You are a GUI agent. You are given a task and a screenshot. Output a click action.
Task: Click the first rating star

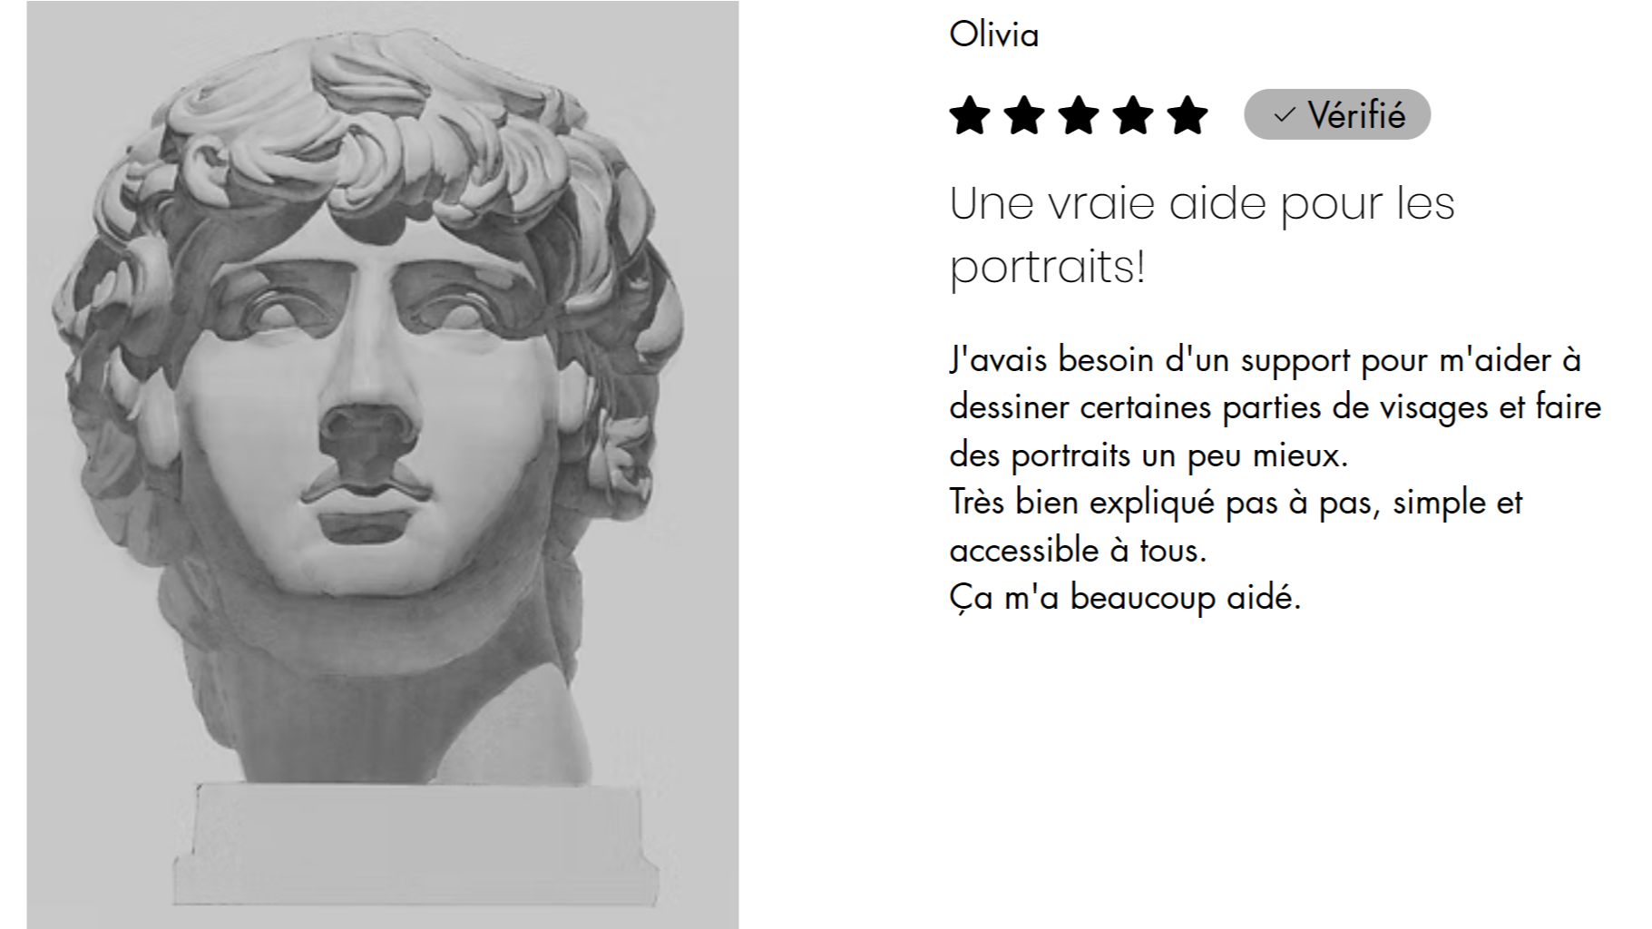970,115
